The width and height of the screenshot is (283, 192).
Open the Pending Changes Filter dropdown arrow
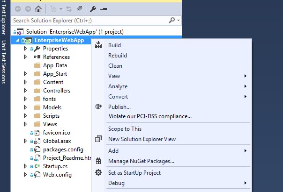pyautogui.click(x=61, y=9)
